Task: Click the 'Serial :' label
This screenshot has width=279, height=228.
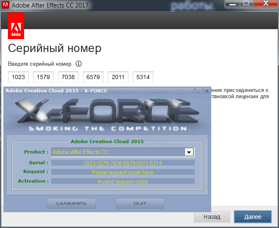Action: [39, 163]
